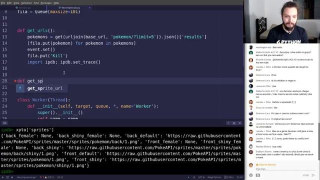Click Leonardo Furtado chat avatar
Image resolution: width=320 pixels, height=180 pixels.
coord(251,124)
